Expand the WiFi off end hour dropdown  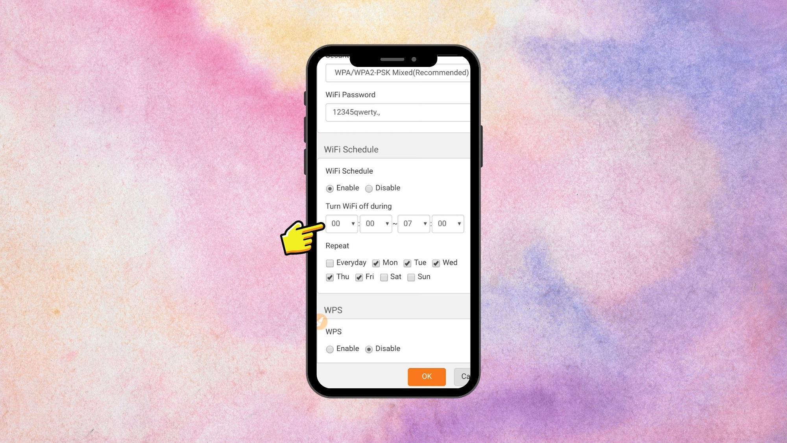point(413,223)
